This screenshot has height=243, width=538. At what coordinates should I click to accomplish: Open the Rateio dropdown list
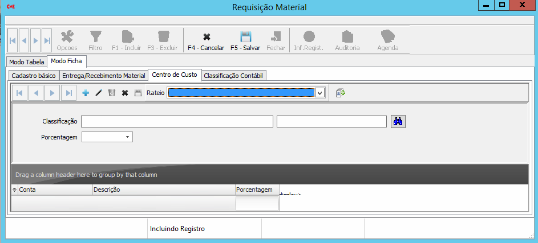(319, 93)
